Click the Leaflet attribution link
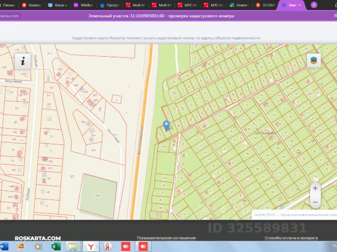 tap(259, 215)
